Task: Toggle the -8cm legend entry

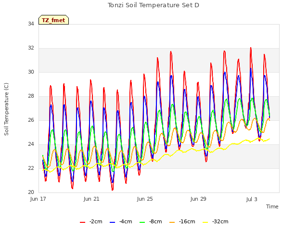Action: tap(151, 222)
